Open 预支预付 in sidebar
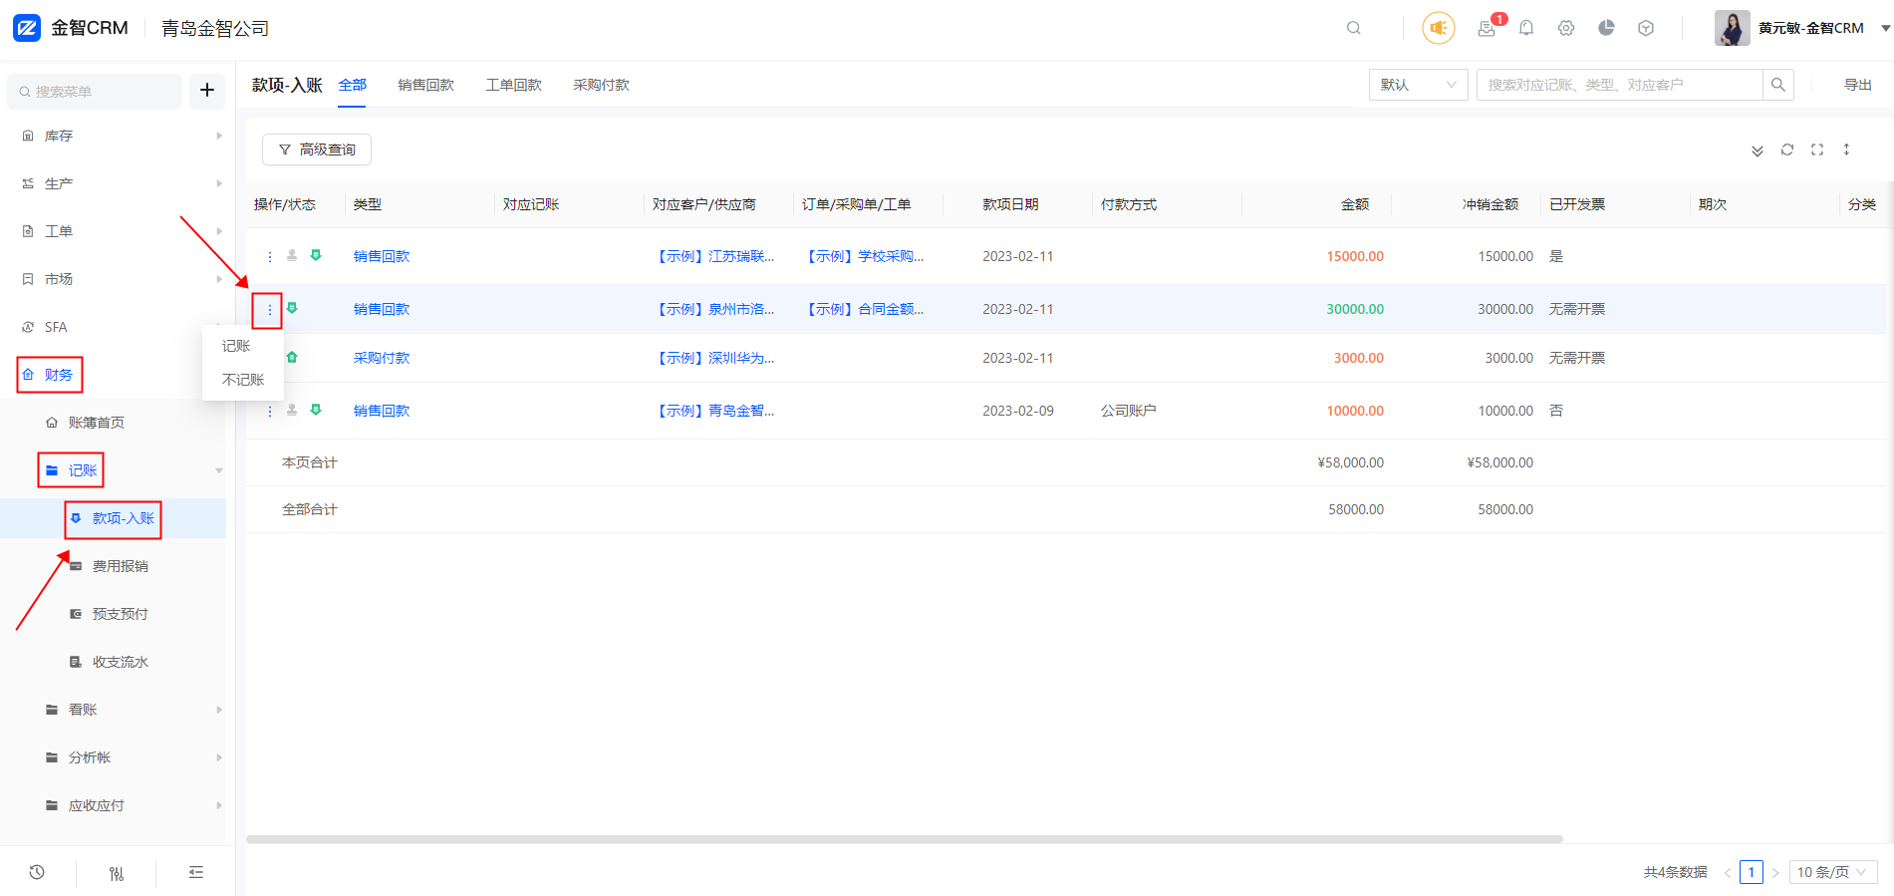Viewport: 1894px width, 896px height. click(x=120, y=614)
